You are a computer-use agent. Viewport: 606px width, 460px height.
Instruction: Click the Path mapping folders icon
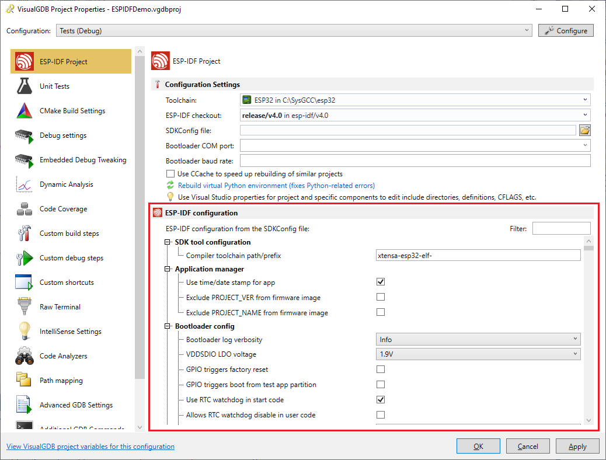click(23, 379)
